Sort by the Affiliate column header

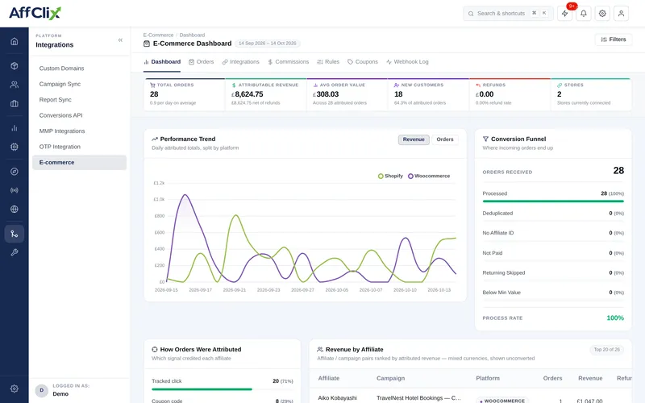(329, 378)
